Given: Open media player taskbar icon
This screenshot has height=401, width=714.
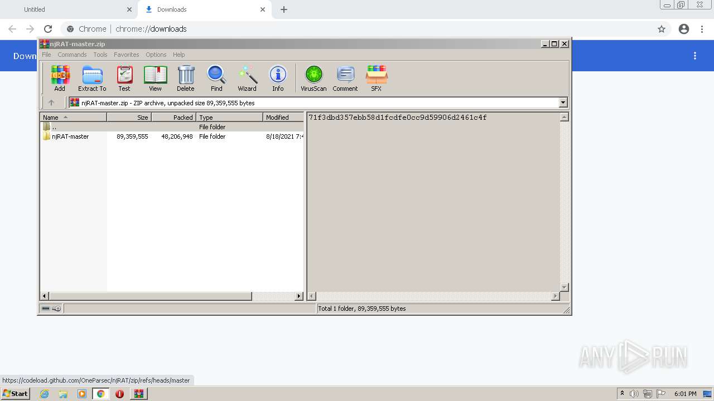Looking at the screenshot, I should [82, 394].
